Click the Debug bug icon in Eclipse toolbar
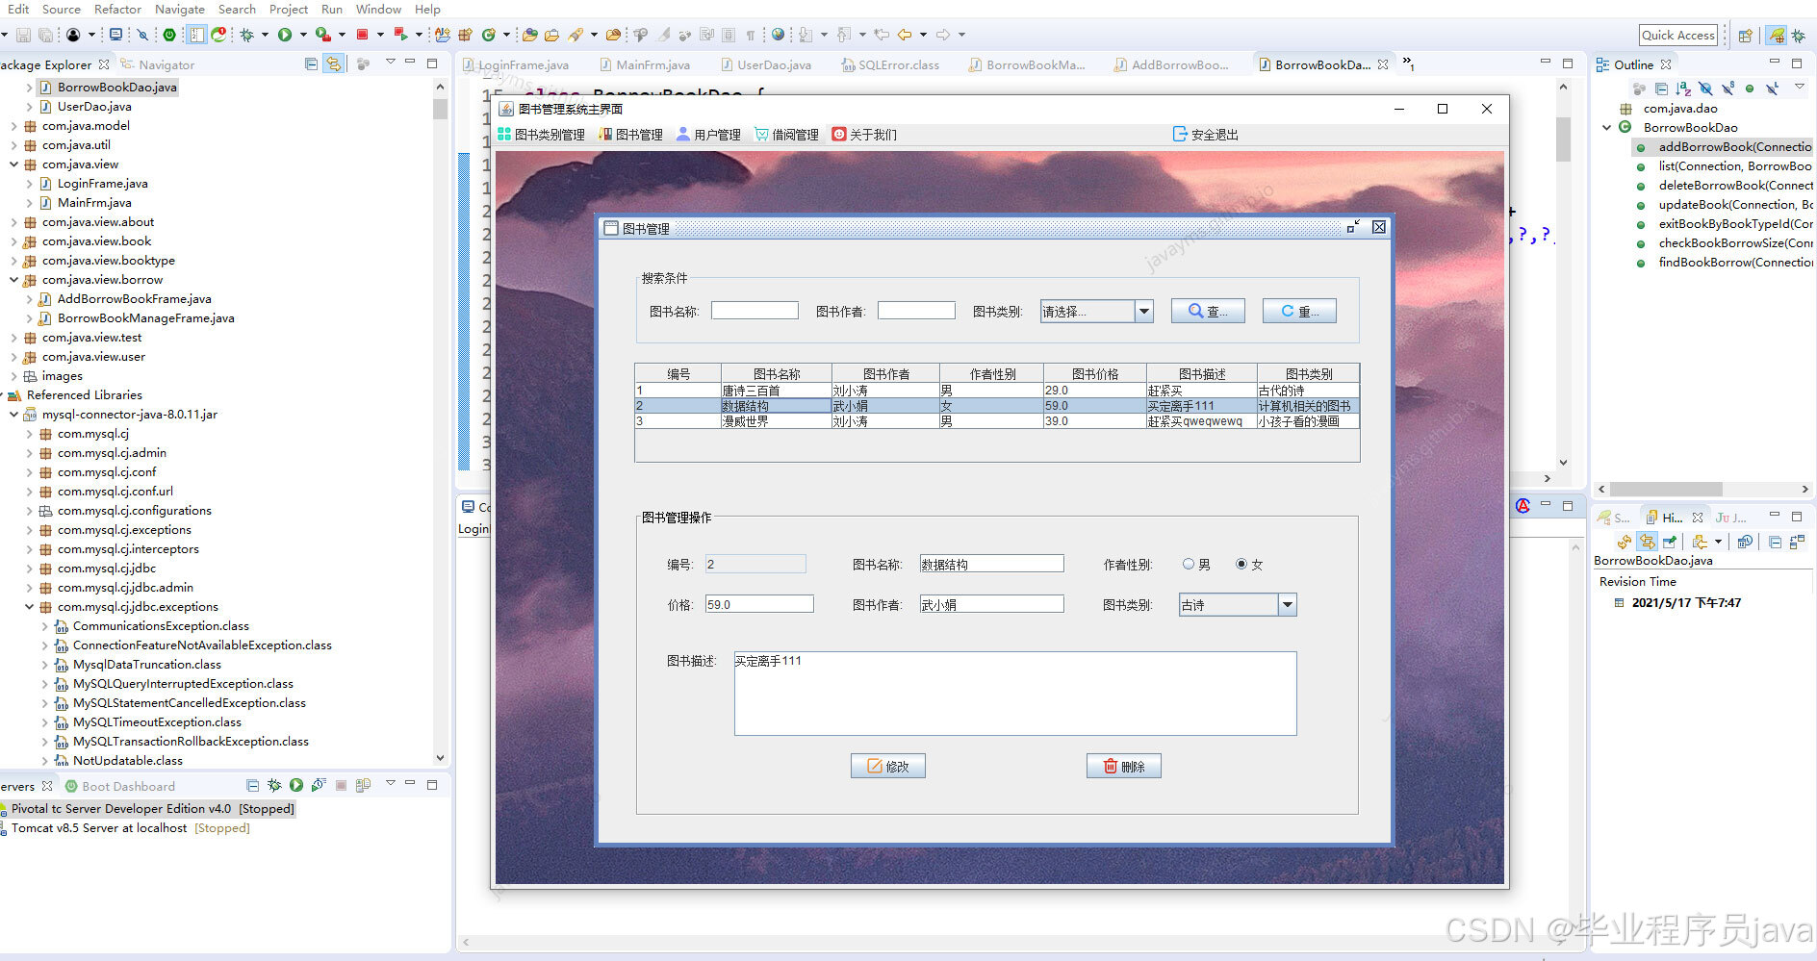1817x961 pixels. click(247, 35)
